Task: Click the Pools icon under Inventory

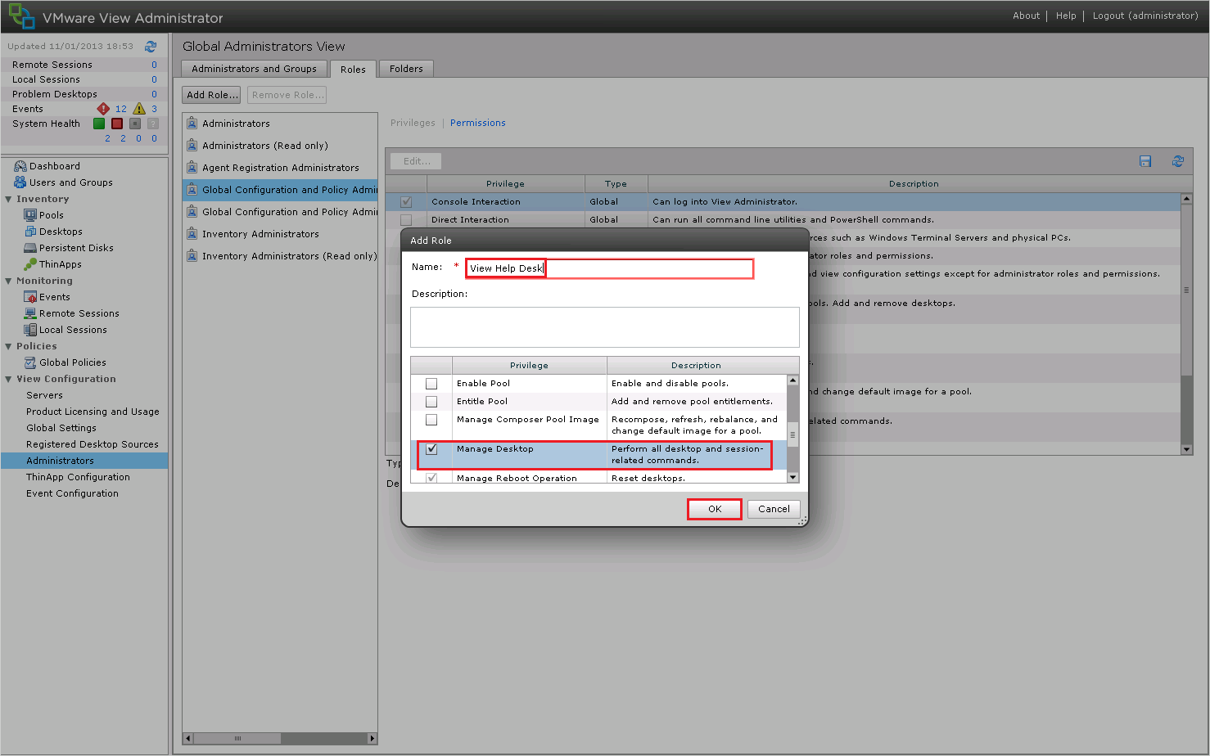Action: click(30, 215)
